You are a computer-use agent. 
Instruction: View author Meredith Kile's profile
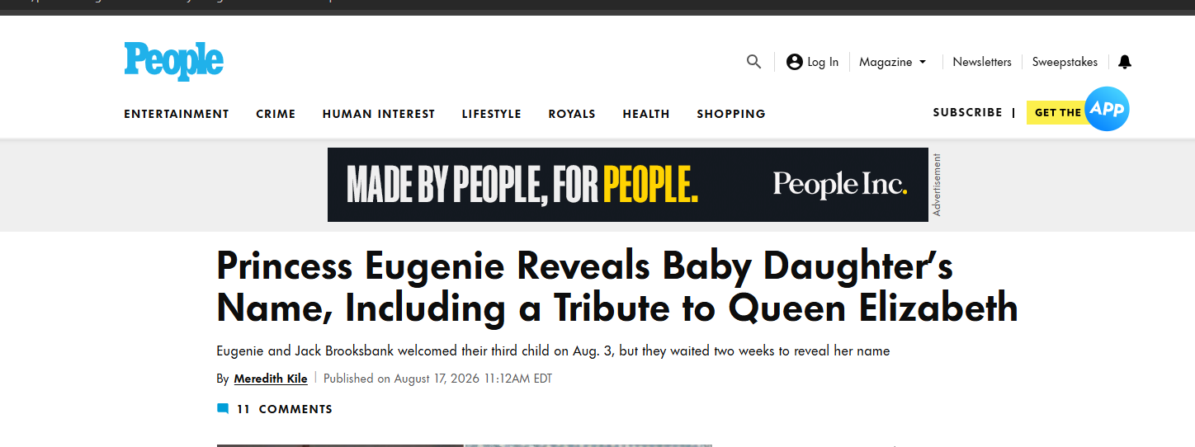(x=271, y=379)
